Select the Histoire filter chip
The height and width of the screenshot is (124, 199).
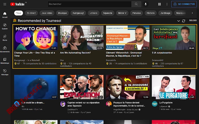coord(150,13)
